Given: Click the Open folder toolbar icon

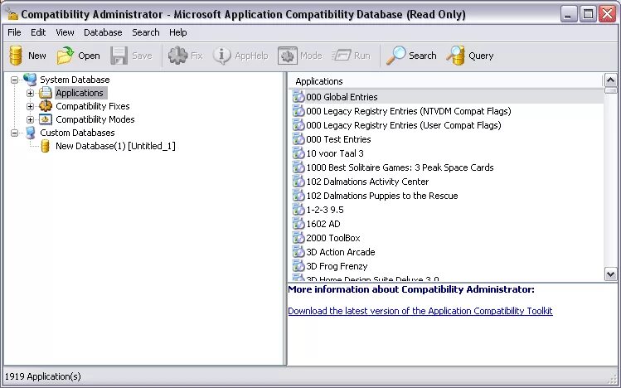Looking at the screenshot, I should click(x=65, y=56).
